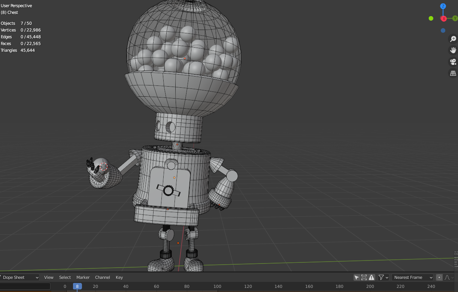Open the Key menu
This screenshot has height=292, width=458.
click(119, 277)
